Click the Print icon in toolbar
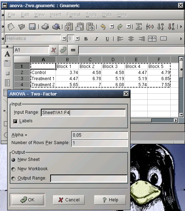Screen dimensions: 185x211 tap(45, 26)
